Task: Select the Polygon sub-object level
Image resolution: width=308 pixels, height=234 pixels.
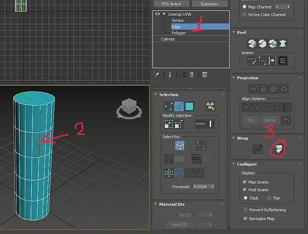Action: pyautogui.click(x=179, y=33)
